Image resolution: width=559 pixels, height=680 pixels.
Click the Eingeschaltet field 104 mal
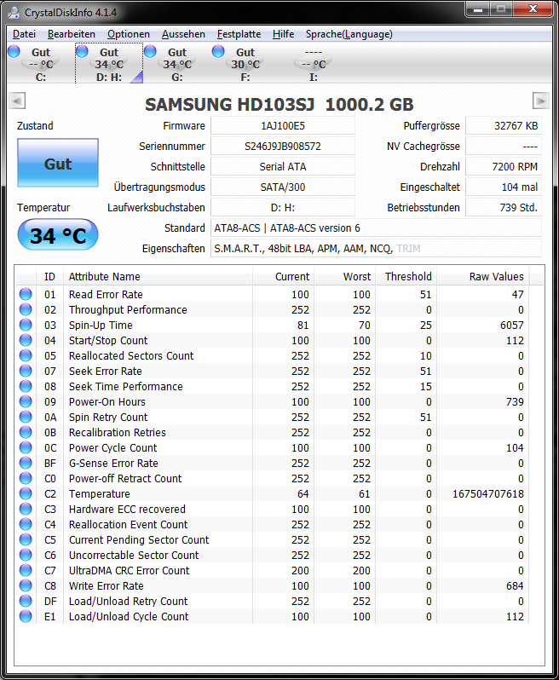point(504,187)
